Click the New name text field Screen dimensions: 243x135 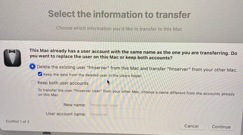click(x=117, y=105)
